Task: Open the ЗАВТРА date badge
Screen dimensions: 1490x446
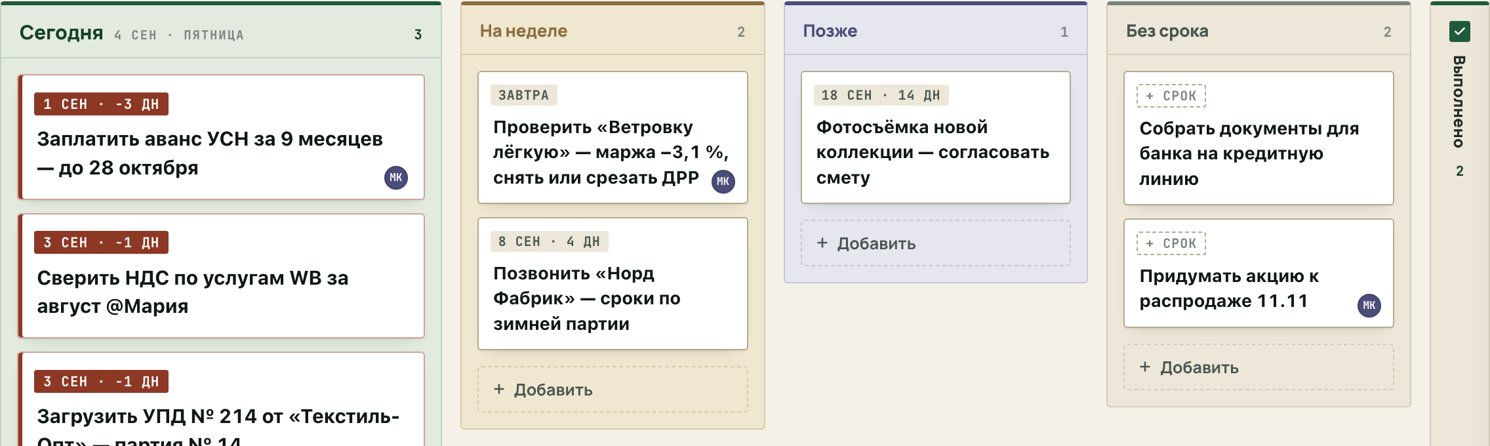Action: tap(524, 95)
